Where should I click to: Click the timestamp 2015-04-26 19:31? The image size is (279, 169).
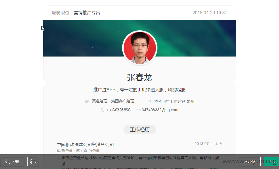pos(210,13)
